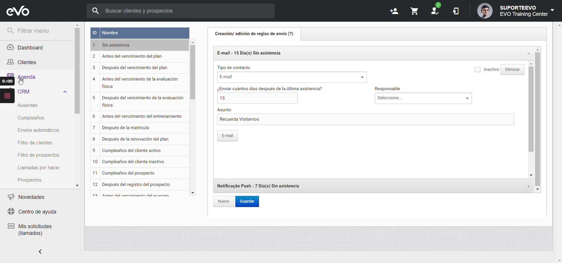
Task: Click the EVO logo
Action: 18,11
